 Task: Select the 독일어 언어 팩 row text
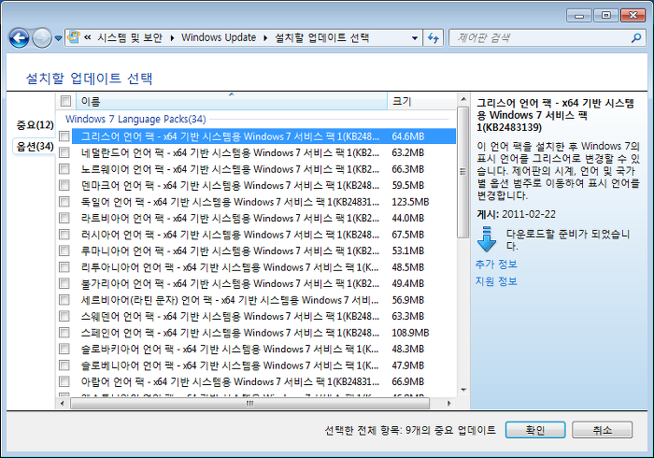coord(230,202)
